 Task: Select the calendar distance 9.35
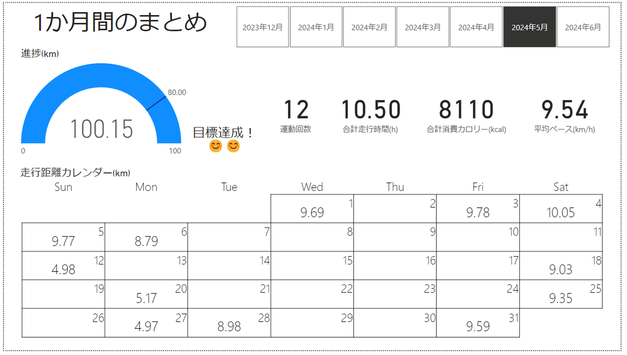pos(561,299)
